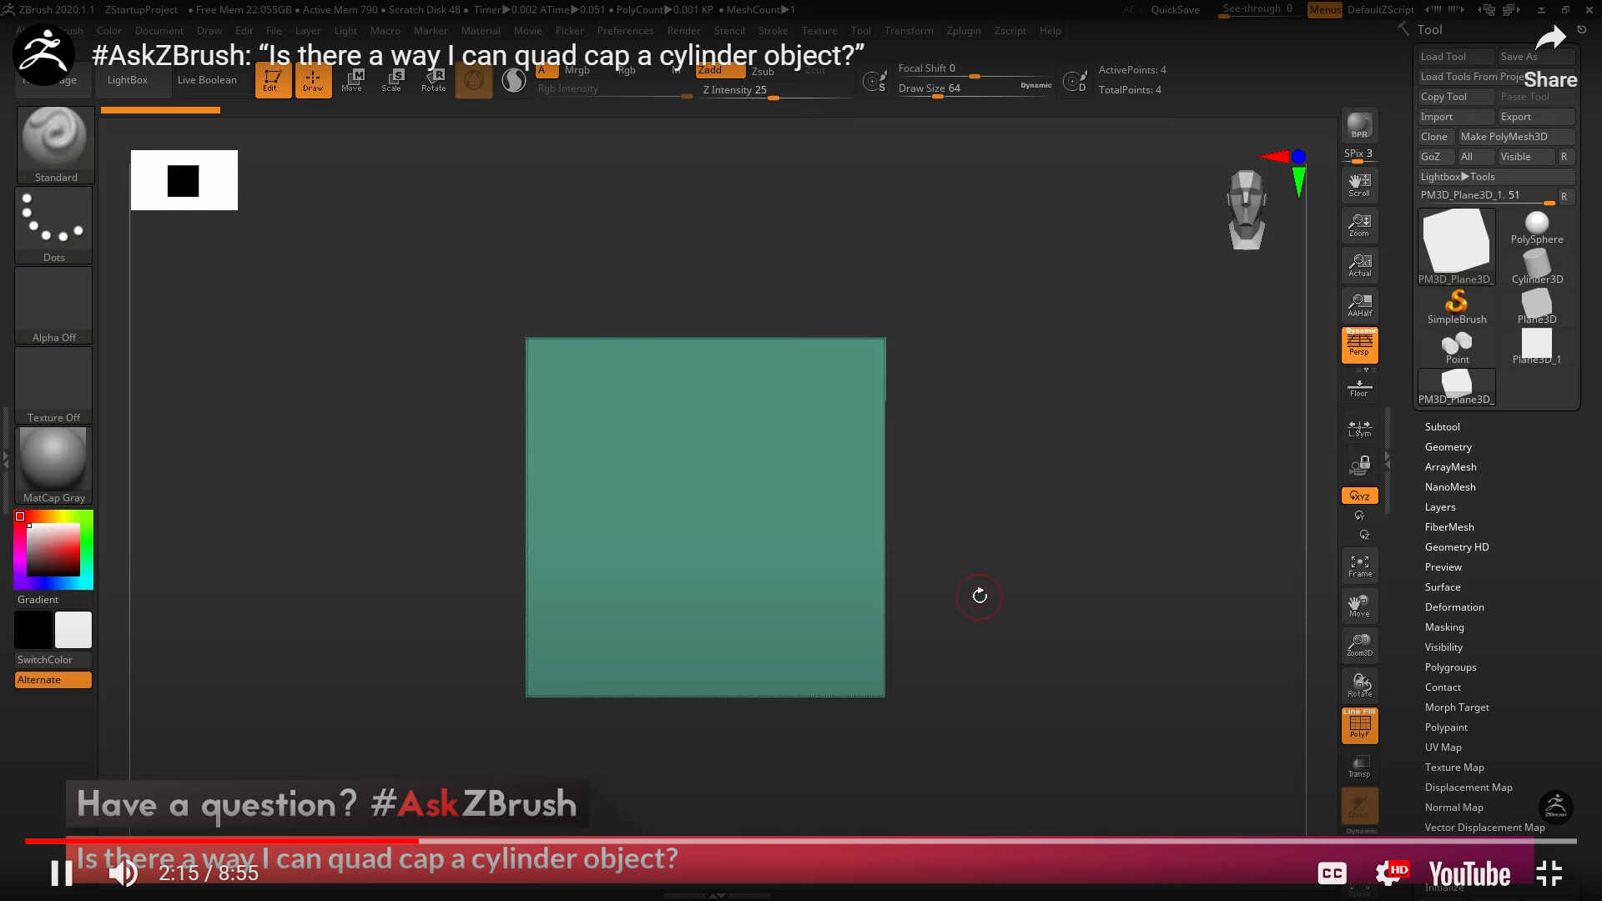Disable Zadd mode button
The width and height of the screenshot is (1602, 901).
(x=719, y=71)
